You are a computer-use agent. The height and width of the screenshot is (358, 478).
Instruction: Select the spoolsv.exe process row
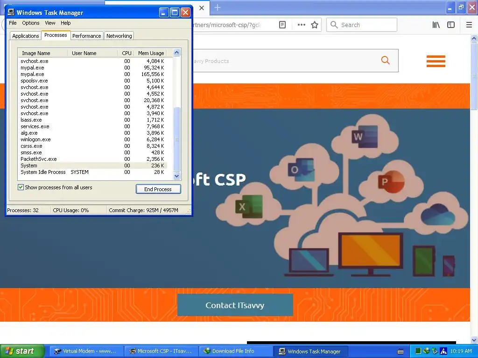tap(92, 81)
